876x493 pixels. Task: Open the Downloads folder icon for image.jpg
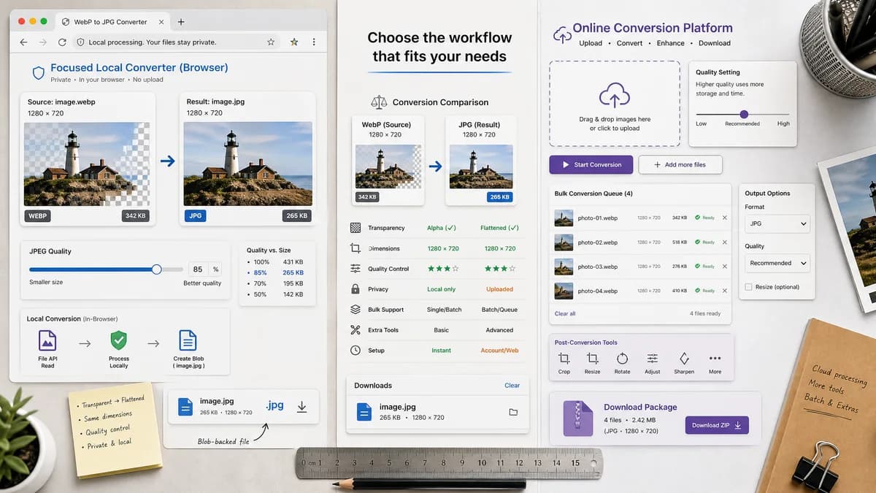pos(513,412)
